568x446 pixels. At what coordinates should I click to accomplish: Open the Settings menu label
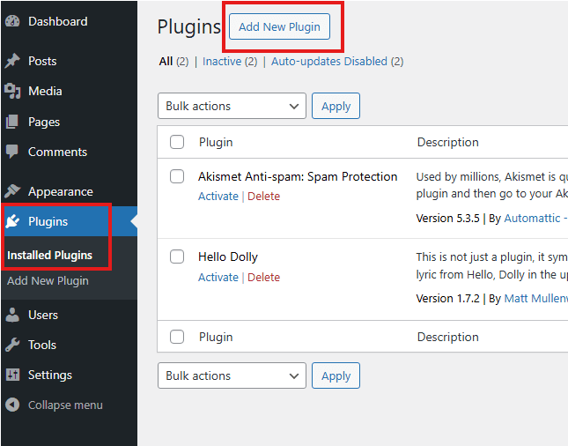[50, 375]
